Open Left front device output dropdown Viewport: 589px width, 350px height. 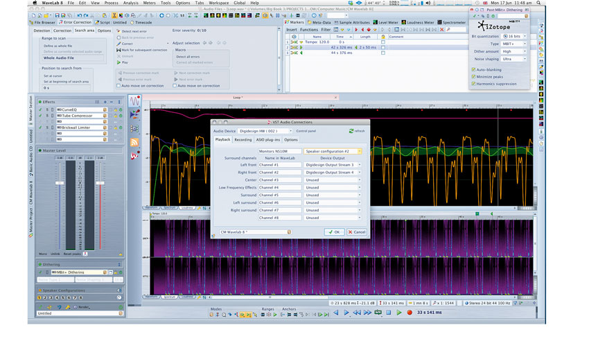coord(333,165)
